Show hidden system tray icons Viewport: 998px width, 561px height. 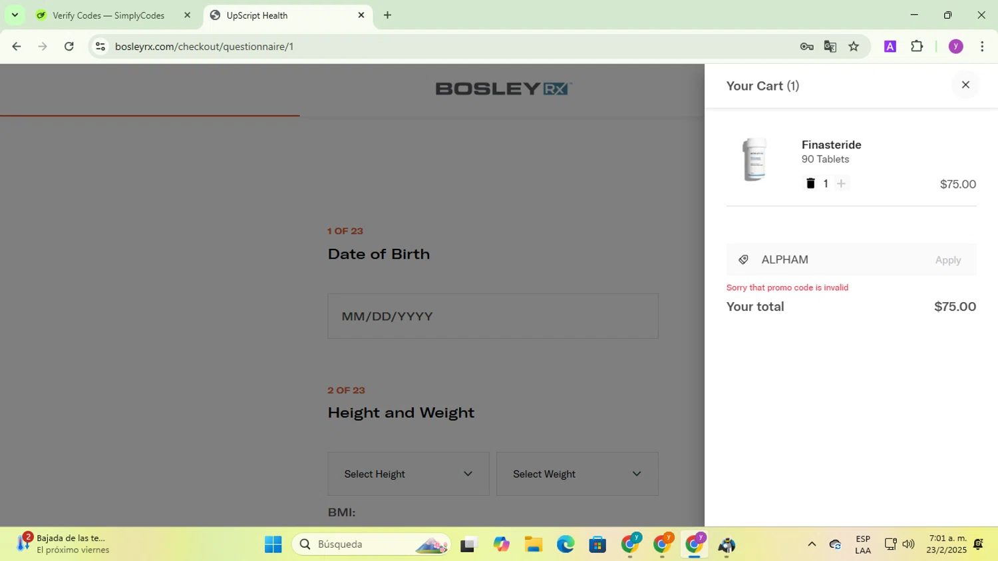point(812,544)
